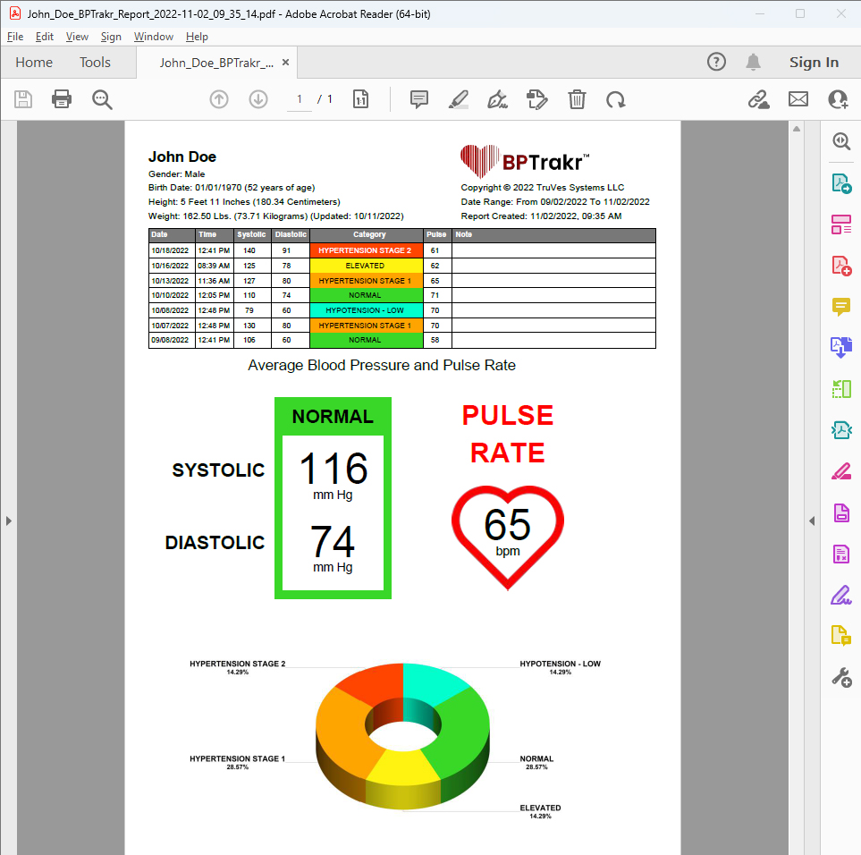Screen dimensions: 861x855
Task: Open Help via the question mark icon
Action: [716, 62]
